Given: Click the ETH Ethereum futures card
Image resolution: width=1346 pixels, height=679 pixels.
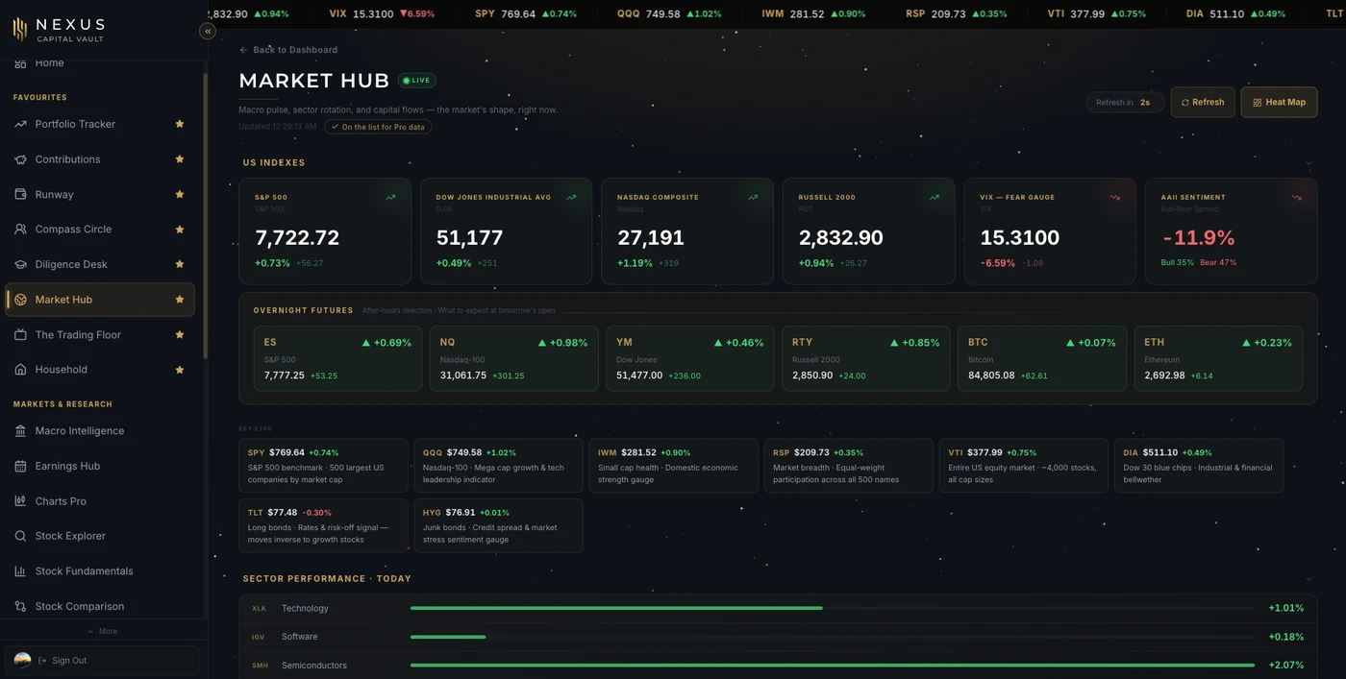Looking at the screenshot, I should [1218, 358].
